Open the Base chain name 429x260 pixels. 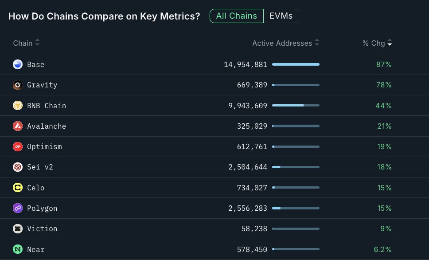click(35, 64)
